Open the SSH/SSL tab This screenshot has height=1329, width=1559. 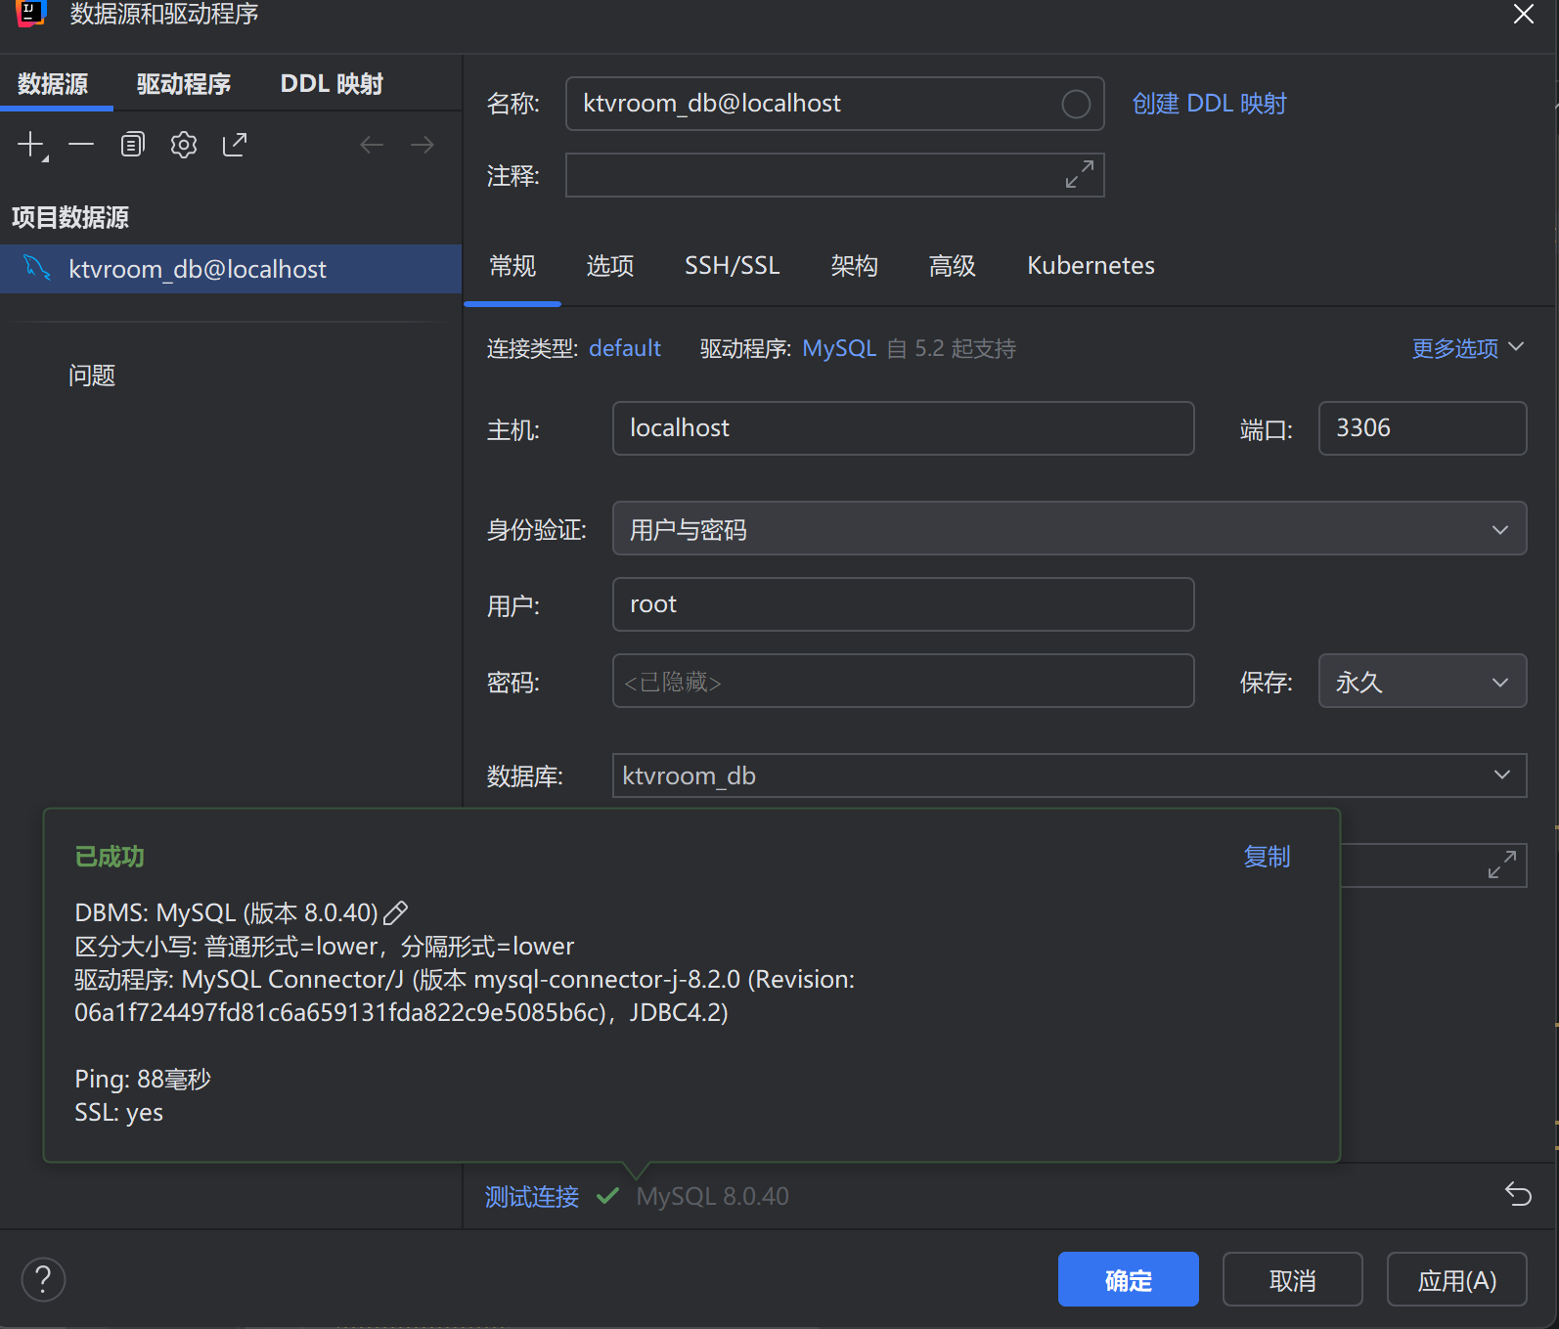click(x=733, y=266)
